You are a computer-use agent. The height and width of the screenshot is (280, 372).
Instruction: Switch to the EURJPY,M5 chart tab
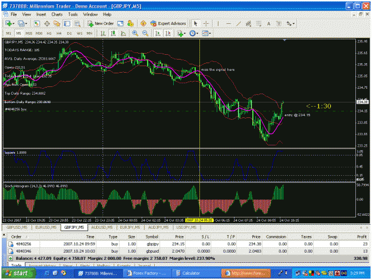[130, 228]
